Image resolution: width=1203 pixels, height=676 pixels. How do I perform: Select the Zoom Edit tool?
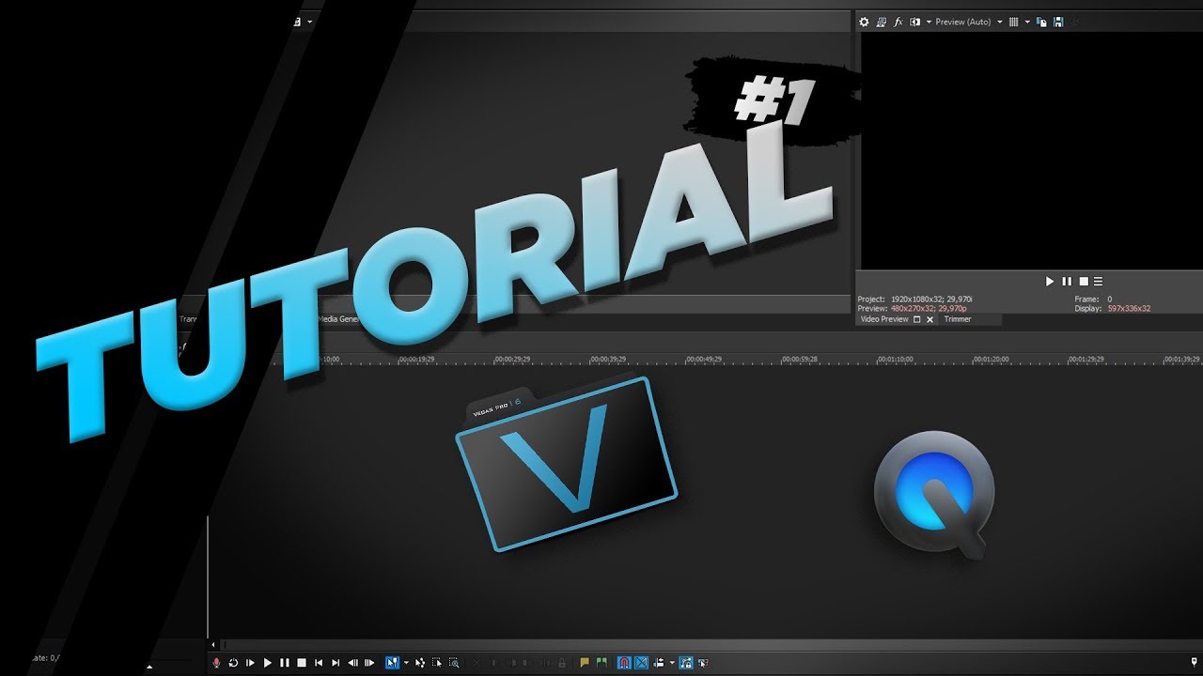[454, 663]
